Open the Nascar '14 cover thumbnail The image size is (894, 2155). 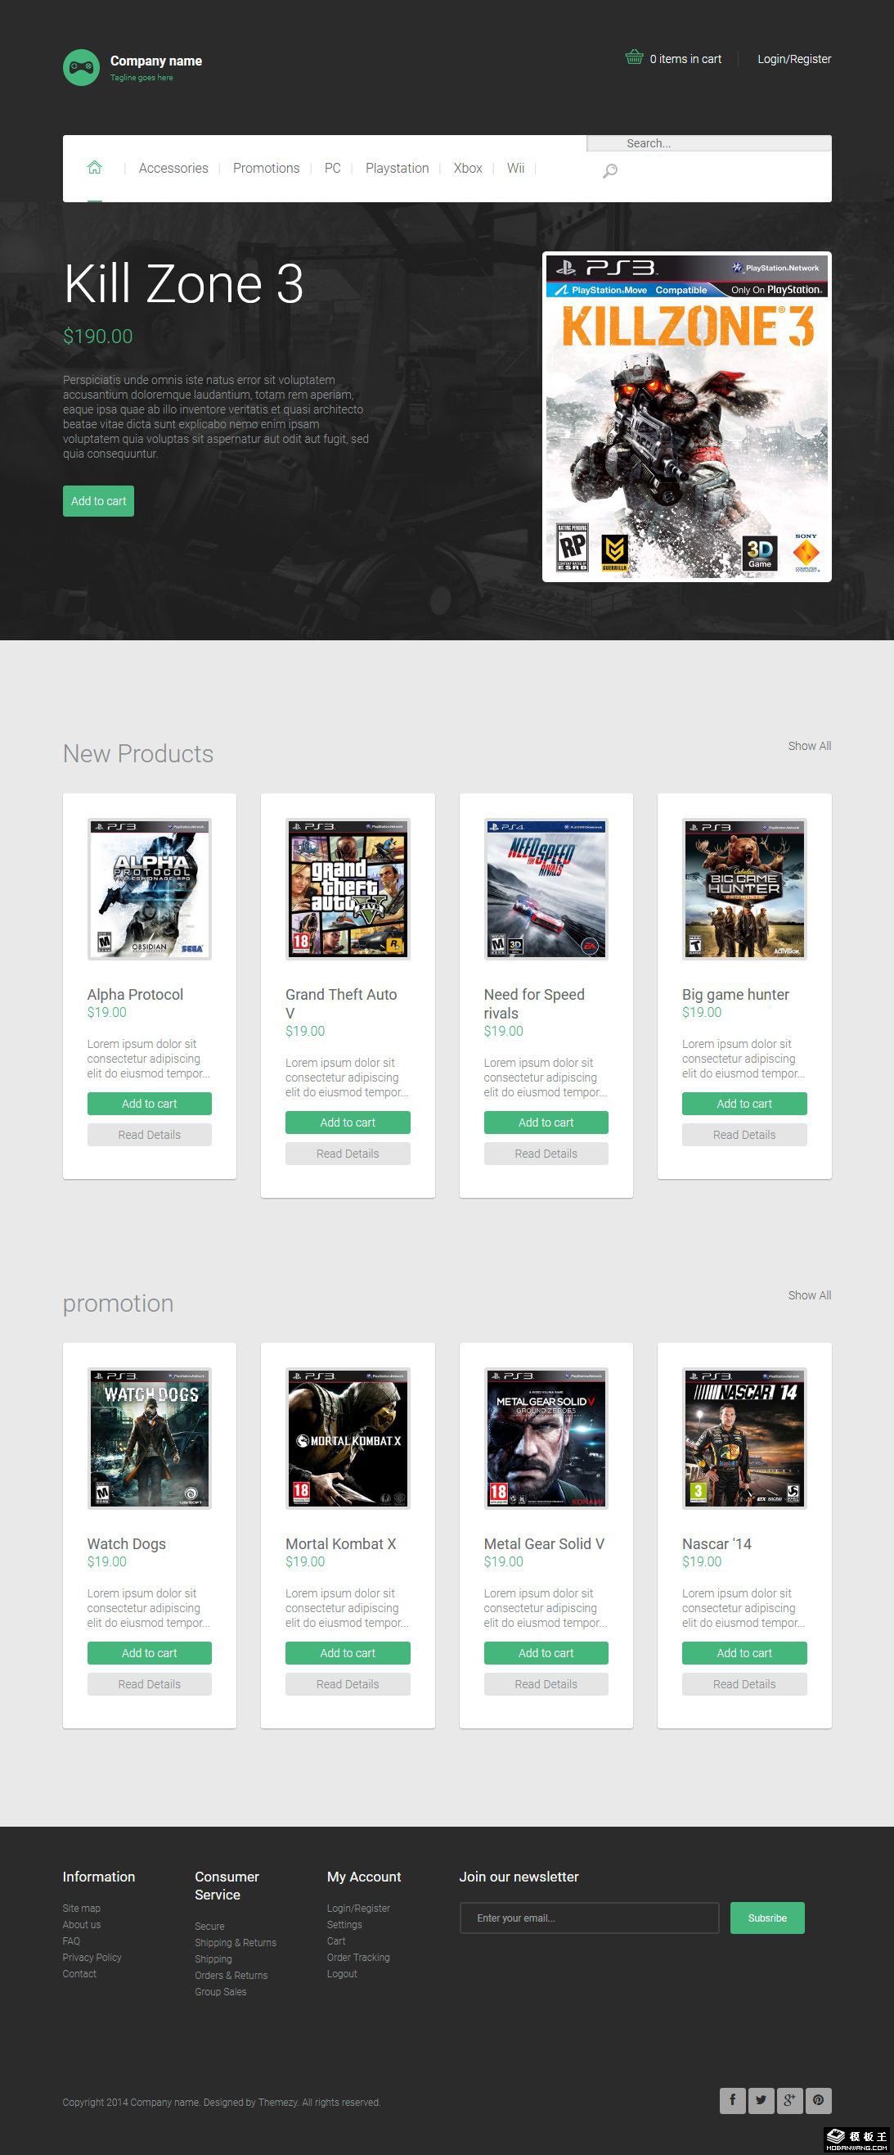744,1438
